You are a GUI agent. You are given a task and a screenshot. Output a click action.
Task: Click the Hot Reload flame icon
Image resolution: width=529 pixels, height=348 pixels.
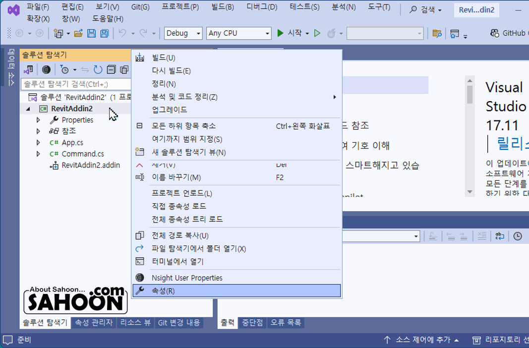pyautogui.click(x=331, y=33)
